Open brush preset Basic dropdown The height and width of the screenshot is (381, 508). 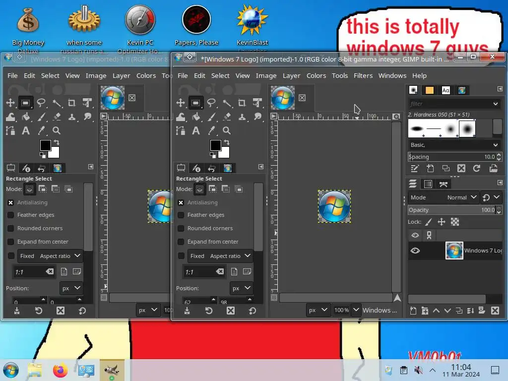[x=454, y=145]
